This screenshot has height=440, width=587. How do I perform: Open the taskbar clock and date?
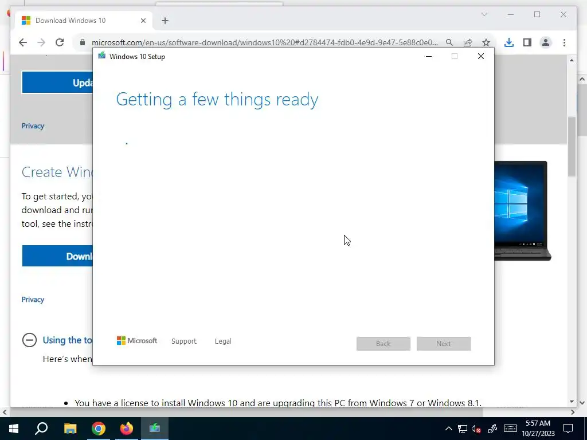point(538,429)
